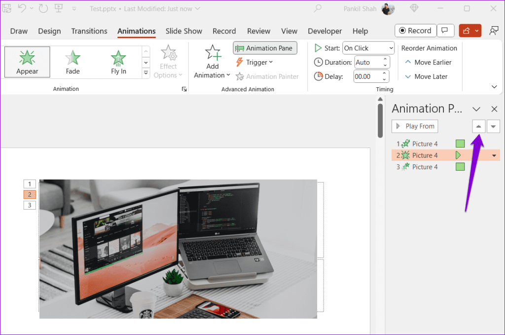Image resolution: width=505 pixels, height=335 pixels.
Task: Switch to the Slide Show tab
Action: pos(183,31)
